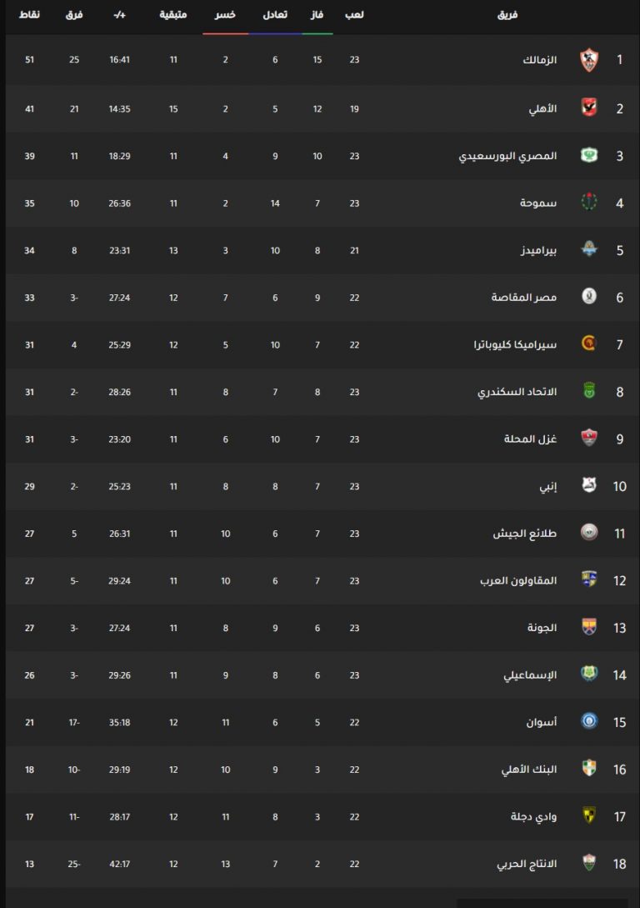The height and width of the screenshot is (908, 640).
Task: Open the Smouha club logo
Action: click(x=589, y=202)
